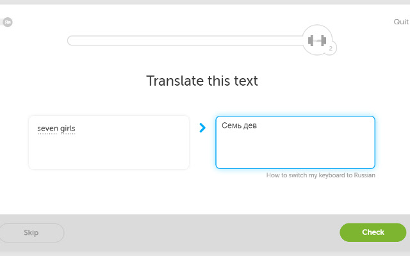Screen dimensions: 410x256
Task: Click the blue chevron arrow between boxes
Action: pos(202,128)
